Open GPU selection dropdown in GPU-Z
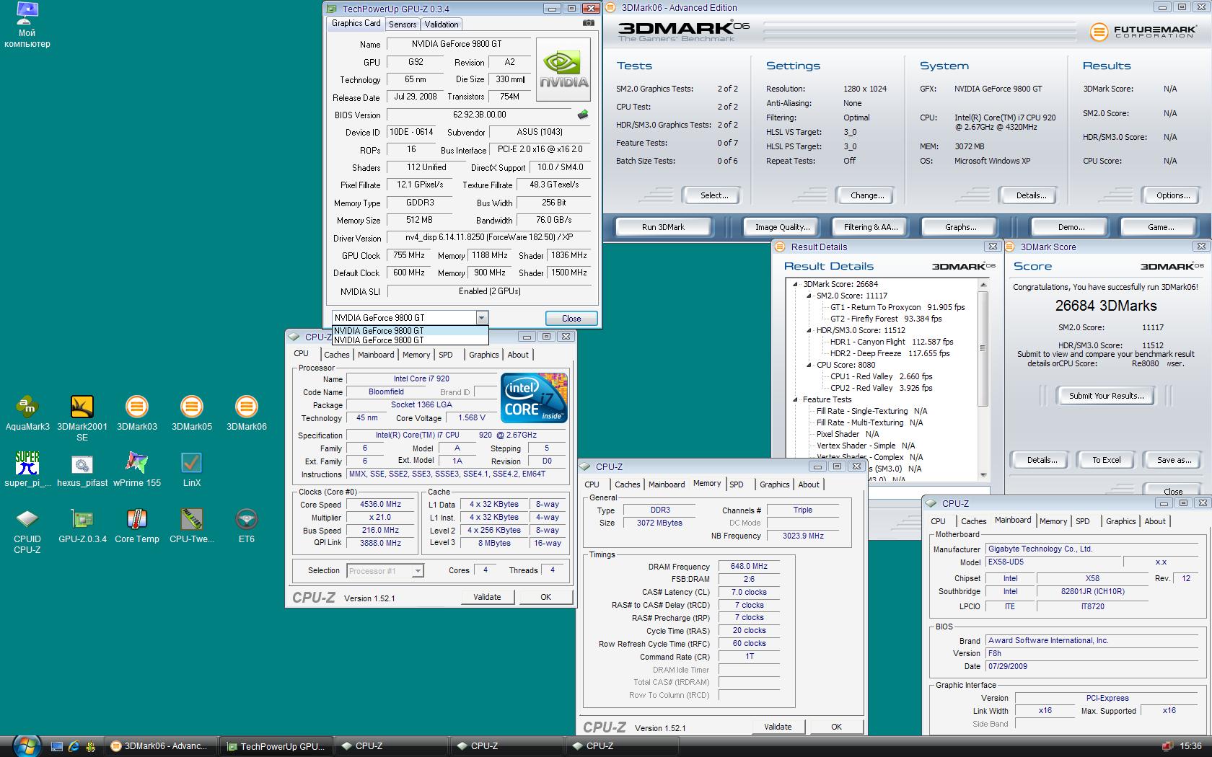 point(481,318)
